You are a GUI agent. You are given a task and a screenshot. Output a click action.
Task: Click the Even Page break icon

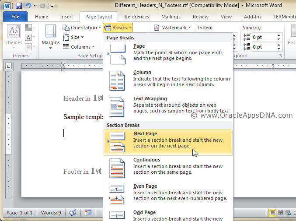click(x=117, y=195)
